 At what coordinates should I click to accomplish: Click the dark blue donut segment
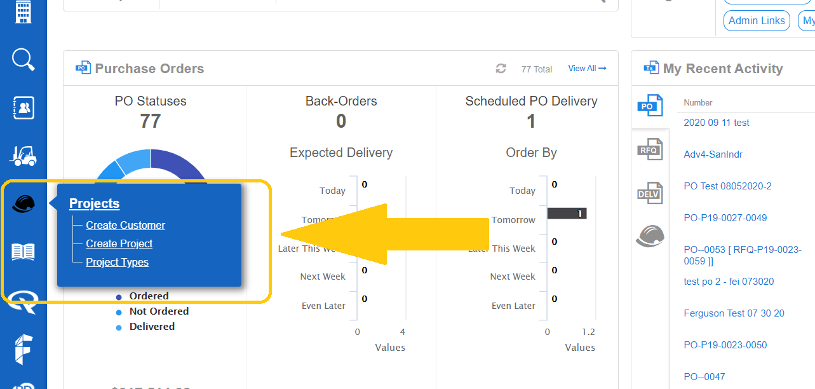point(178,165)
